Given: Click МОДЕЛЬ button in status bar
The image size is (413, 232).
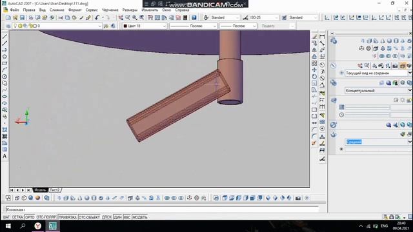Looking at the screenshot, I should coord(140,217).
